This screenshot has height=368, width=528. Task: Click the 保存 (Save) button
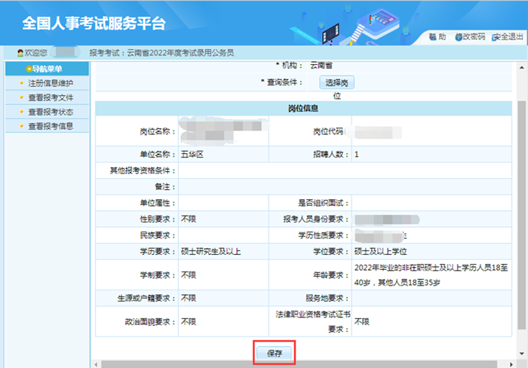[x=274, y=353]
